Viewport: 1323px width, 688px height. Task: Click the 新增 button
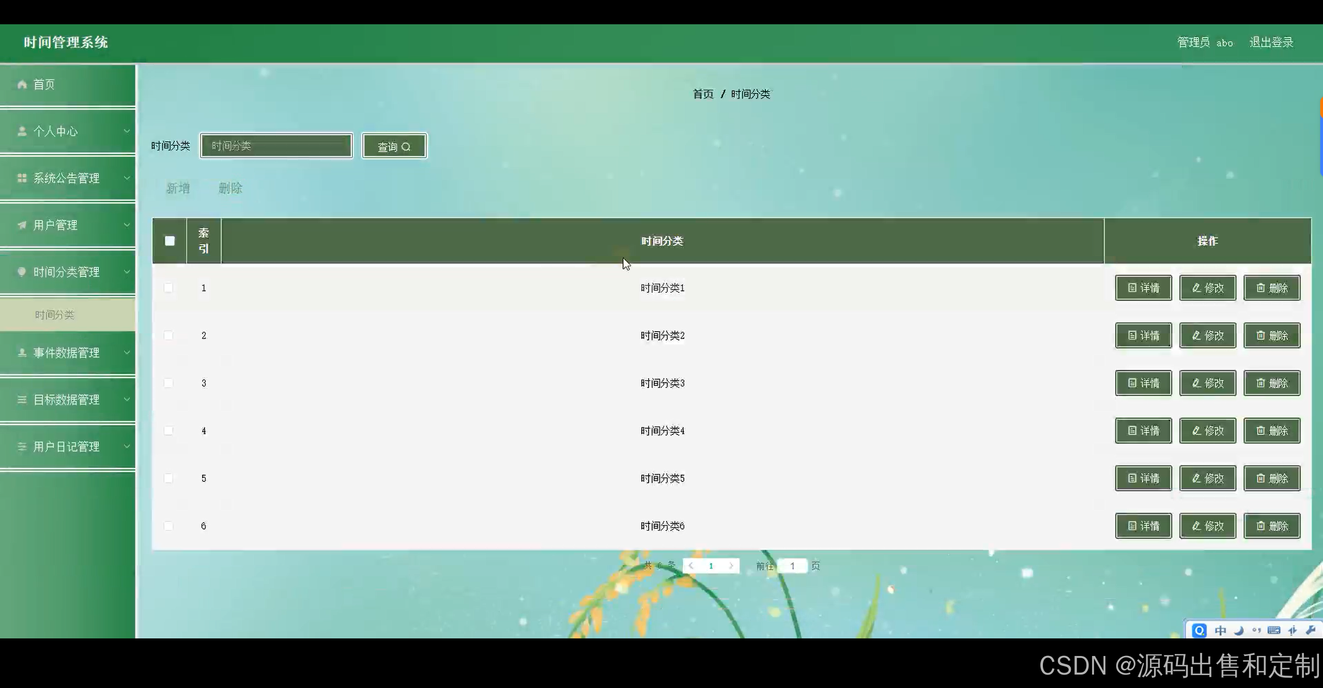[178, 188]
